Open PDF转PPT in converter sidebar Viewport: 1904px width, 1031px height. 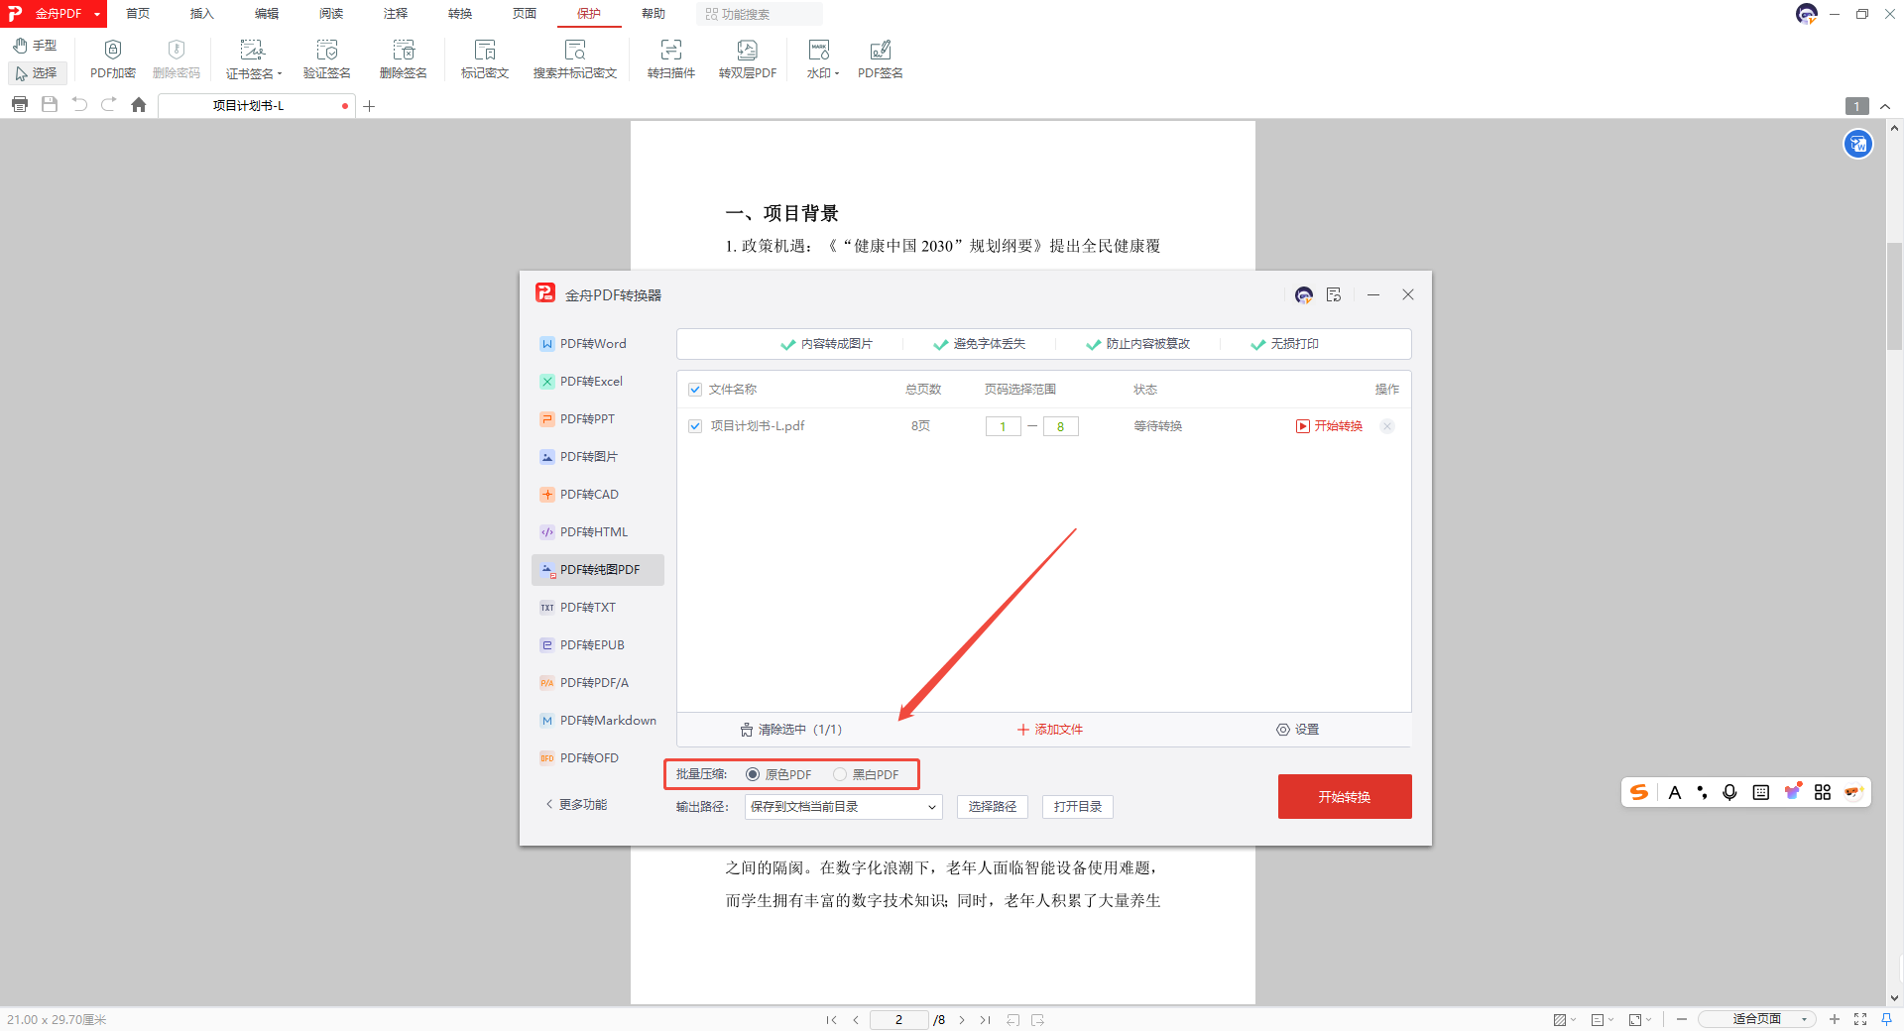tap(598, 419)
